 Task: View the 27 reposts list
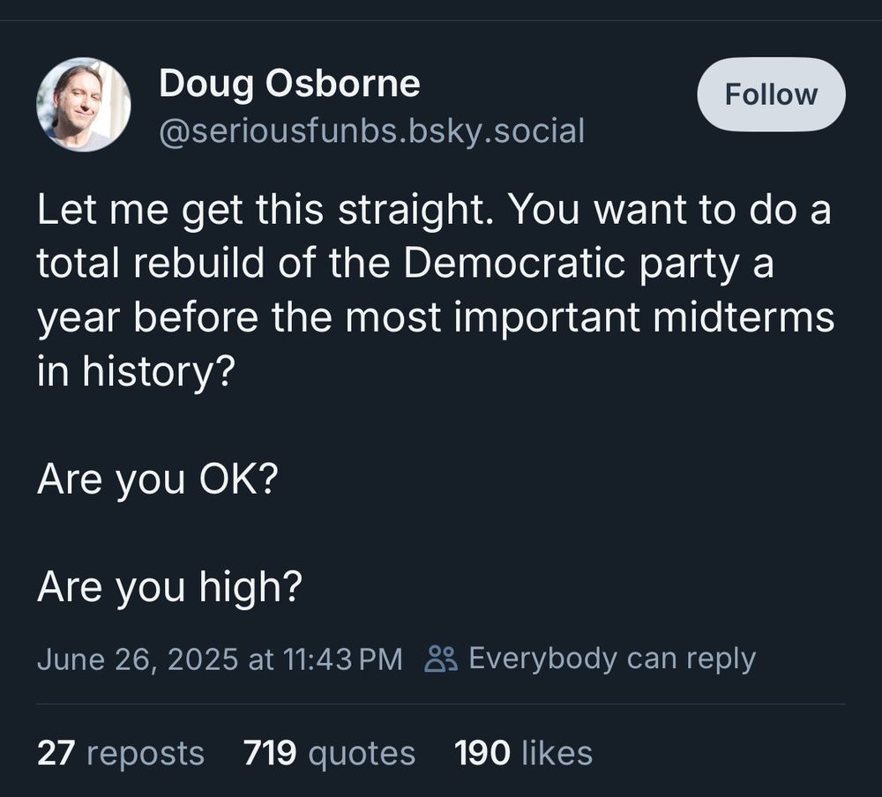tap(121, 753)
